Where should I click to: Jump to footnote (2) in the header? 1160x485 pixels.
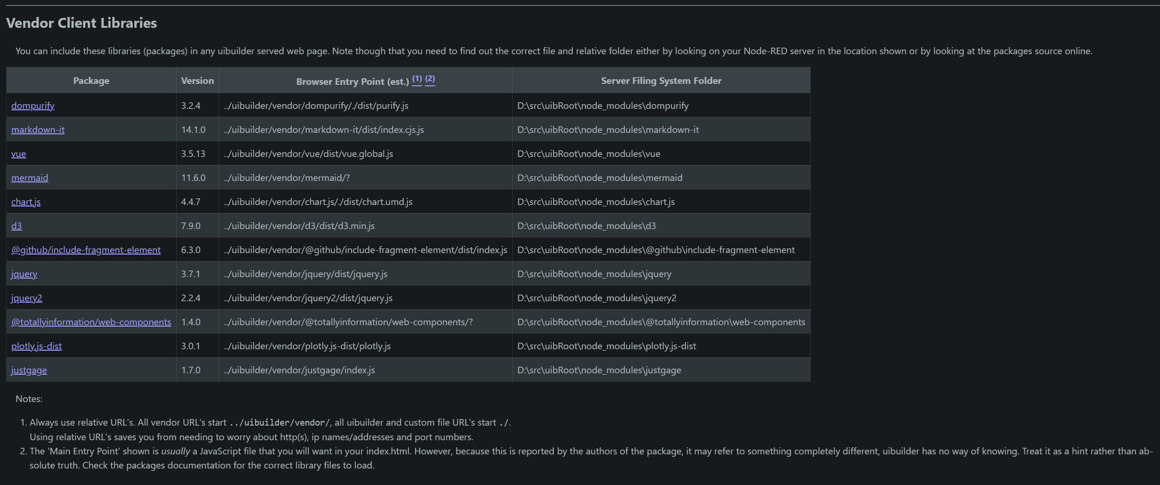pos(430,79)
